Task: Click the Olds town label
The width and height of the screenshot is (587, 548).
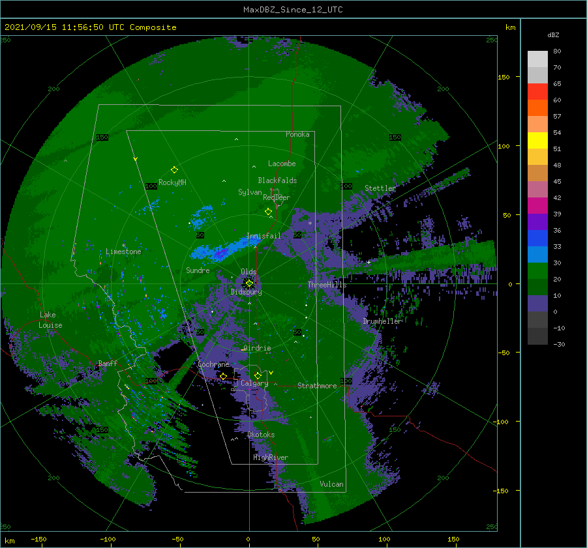Action: 248,272
